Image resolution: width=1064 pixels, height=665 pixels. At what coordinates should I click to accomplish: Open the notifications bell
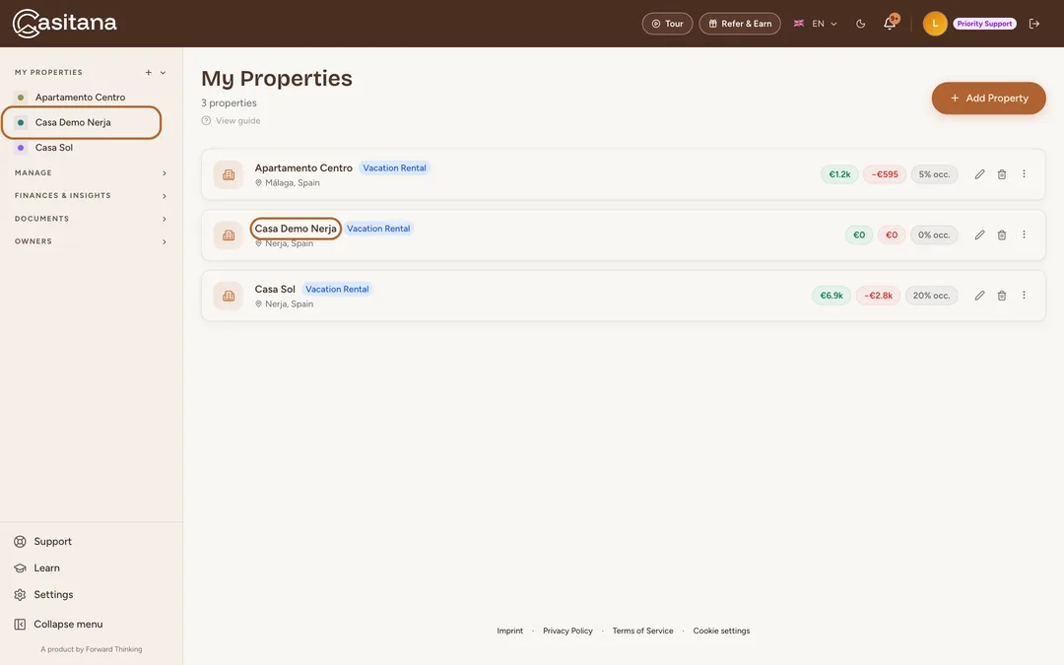pyautogui.click(x=890, y=24)
